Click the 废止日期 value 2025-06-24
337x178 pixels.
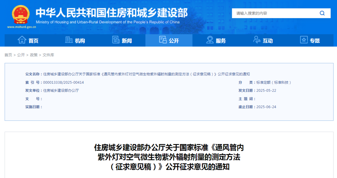click(266, 107)
